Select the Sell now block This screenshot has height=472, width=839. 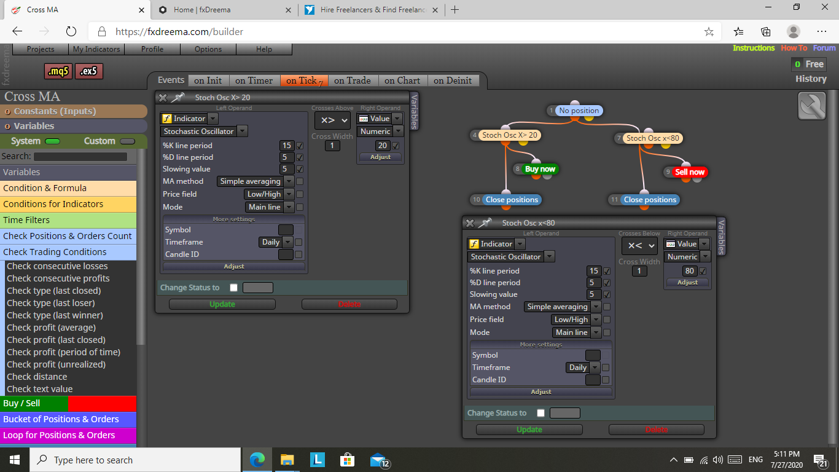tap(689, 172)
